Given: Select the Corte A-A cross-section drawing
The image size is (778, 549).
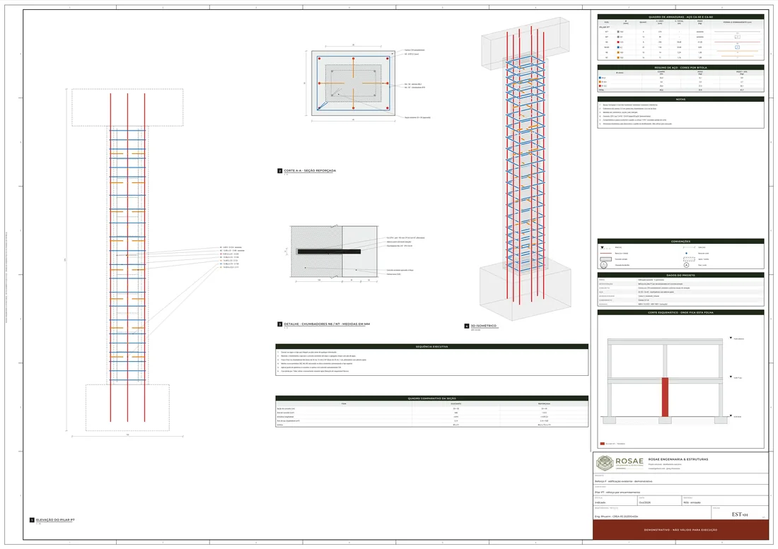Looking at the screenshot, I should pos(353,83).
